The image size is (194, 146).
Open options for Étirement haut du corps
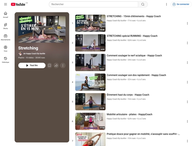[x=187, y=102]
